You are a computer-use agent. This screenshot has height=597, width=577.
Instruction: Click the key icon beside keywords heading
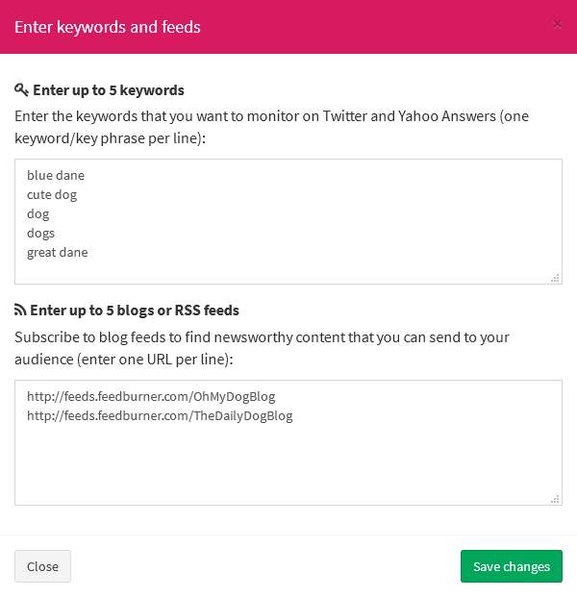tap(21, 90)
